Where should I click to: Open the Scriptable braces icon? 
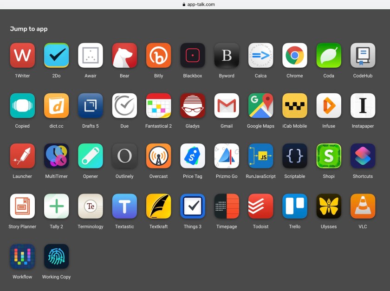pos(295,156)
